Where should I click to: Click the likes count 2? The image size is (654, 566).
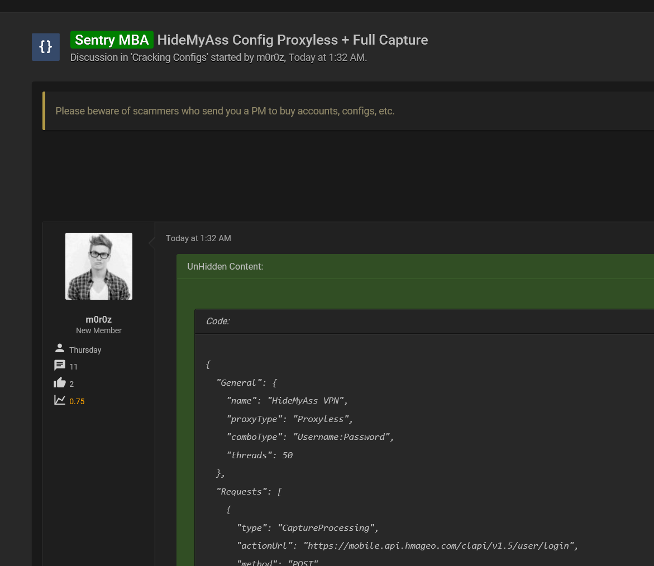pos(71,384)
